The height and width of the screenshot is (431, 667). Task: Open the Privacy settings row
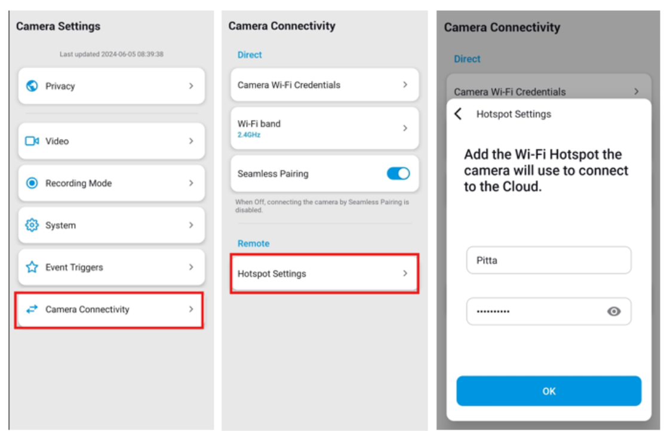click(112, 86)
